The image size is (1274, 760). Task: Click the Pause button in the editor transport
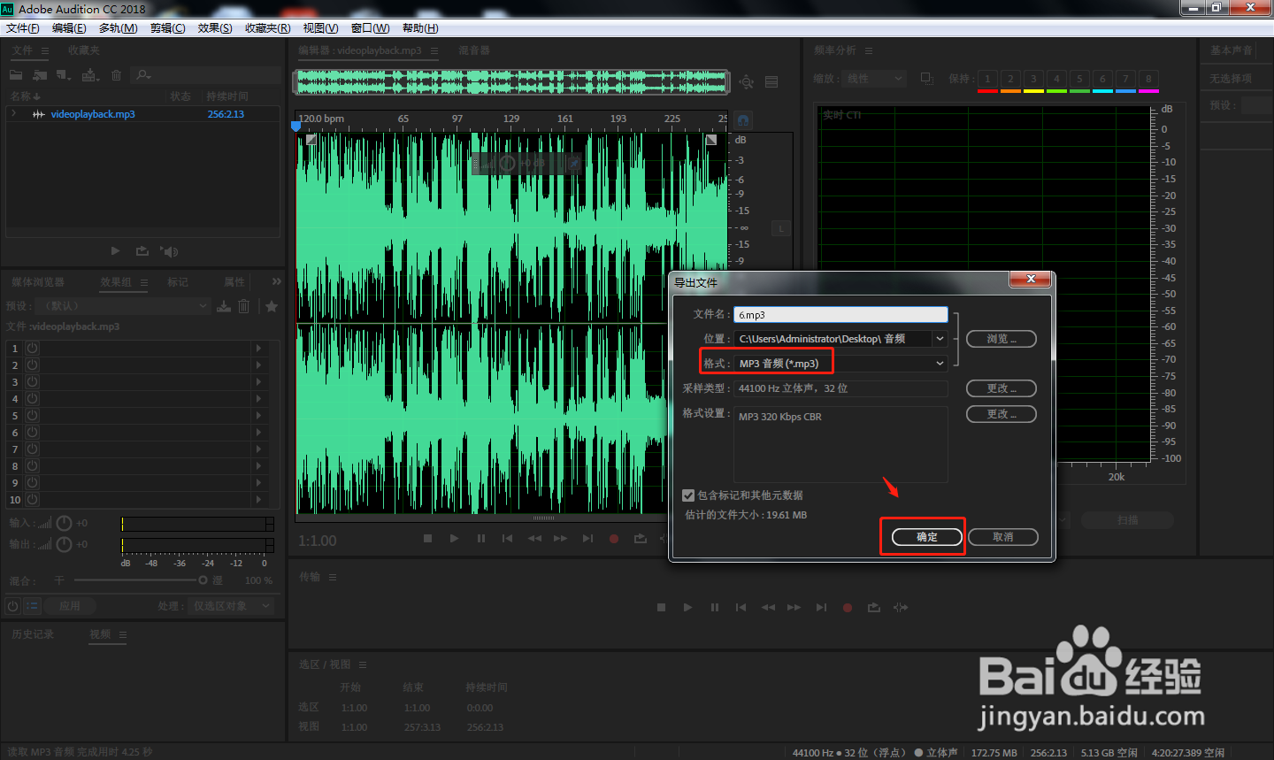480,538
